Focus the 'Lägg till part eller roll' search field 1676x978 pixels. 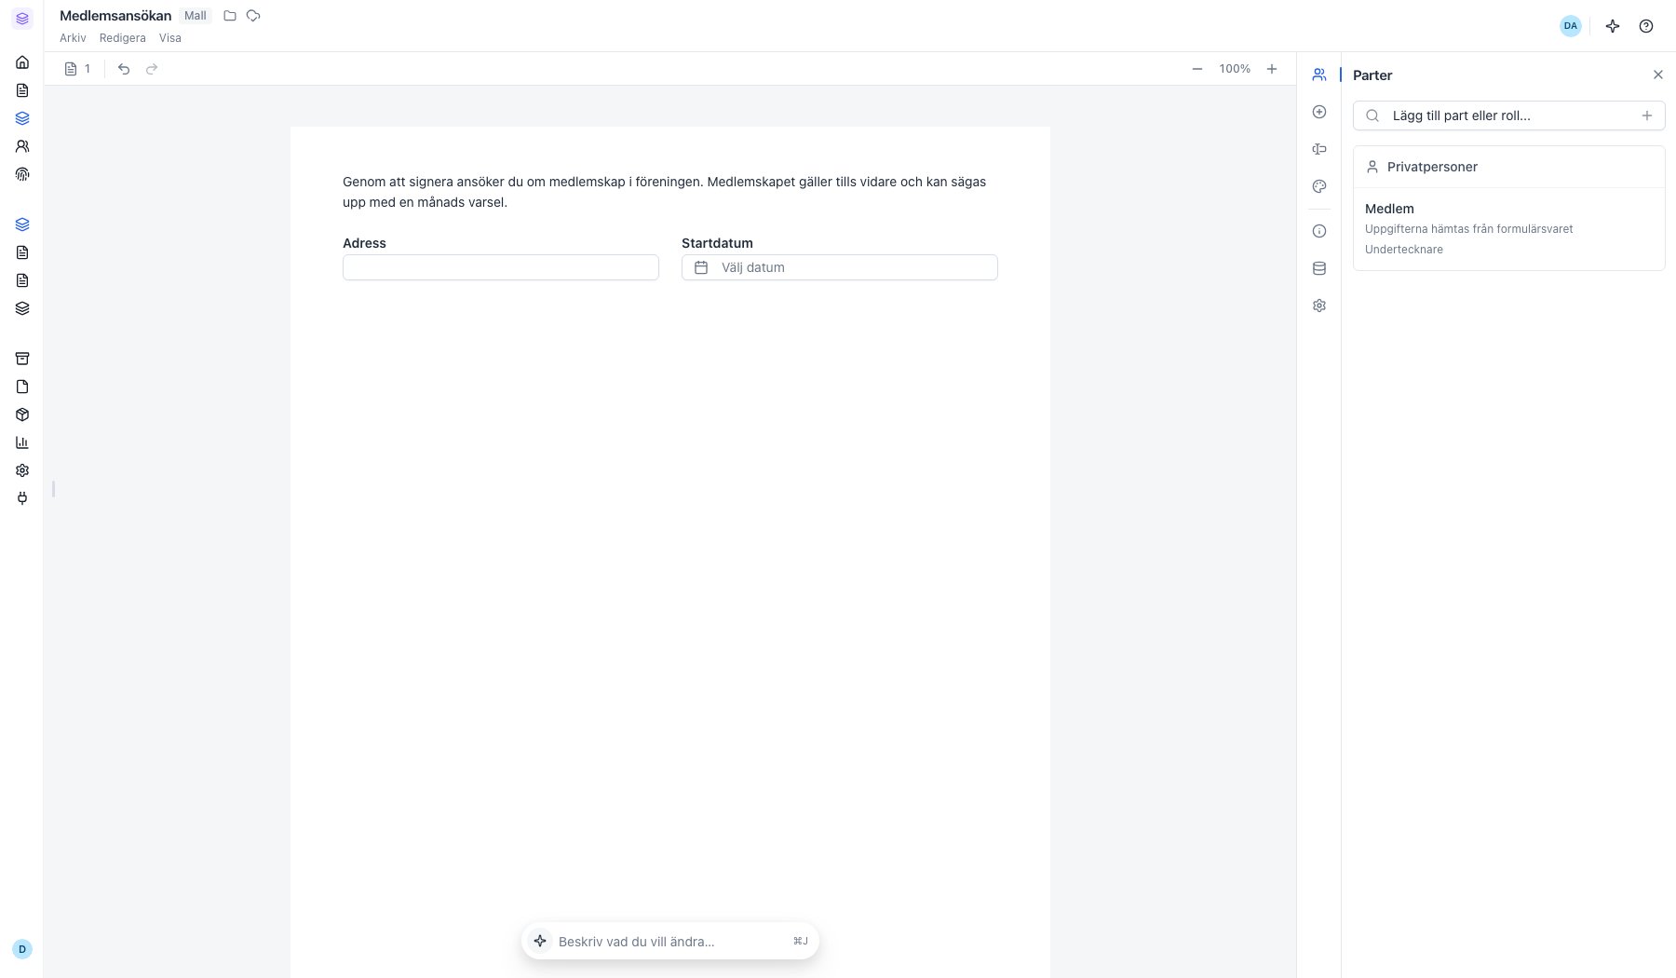point(1508,115)
